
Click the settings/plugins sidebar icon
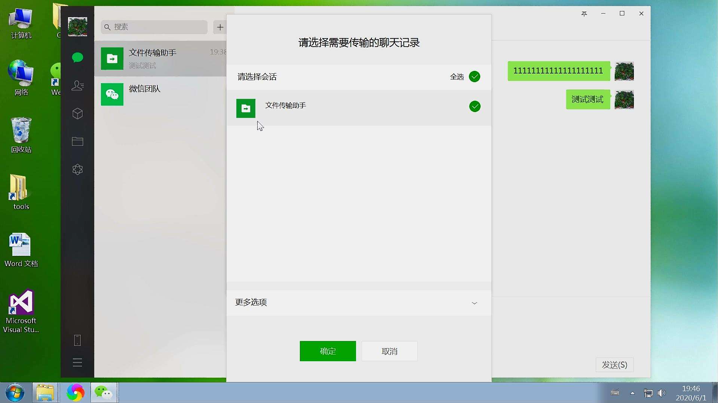tap(77, 169)
